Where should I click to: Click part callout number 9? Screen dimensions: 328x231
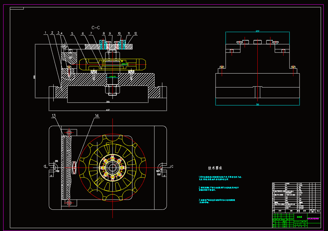(x=110, y=33)
